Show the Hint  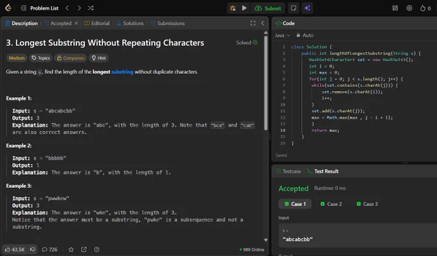pyautogui.click(x=99, y=58)
